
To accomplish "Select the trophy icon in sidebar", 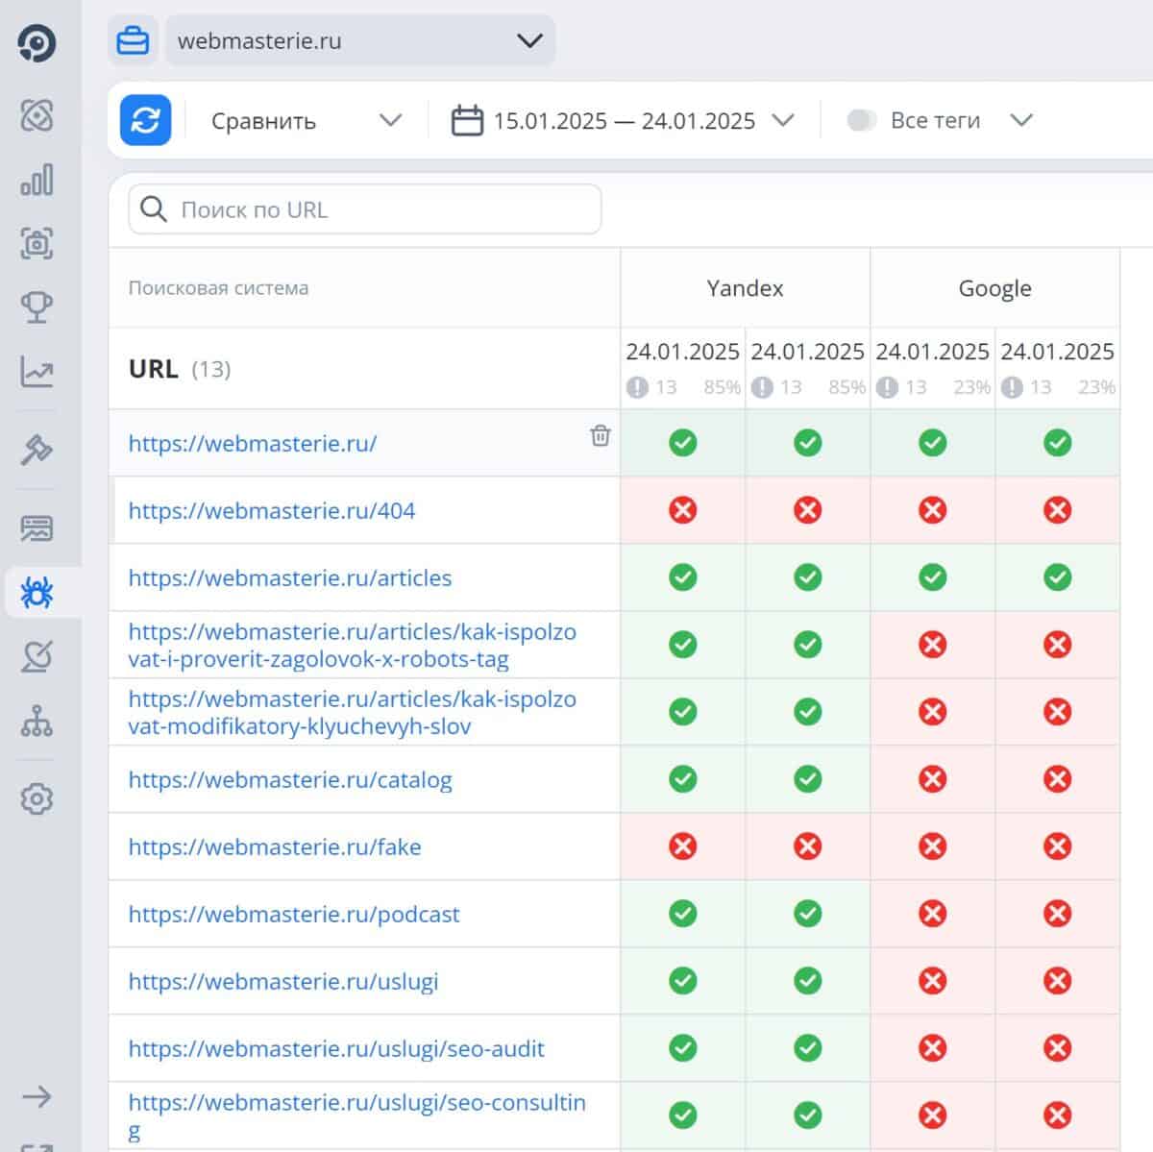I will (37, 307).
